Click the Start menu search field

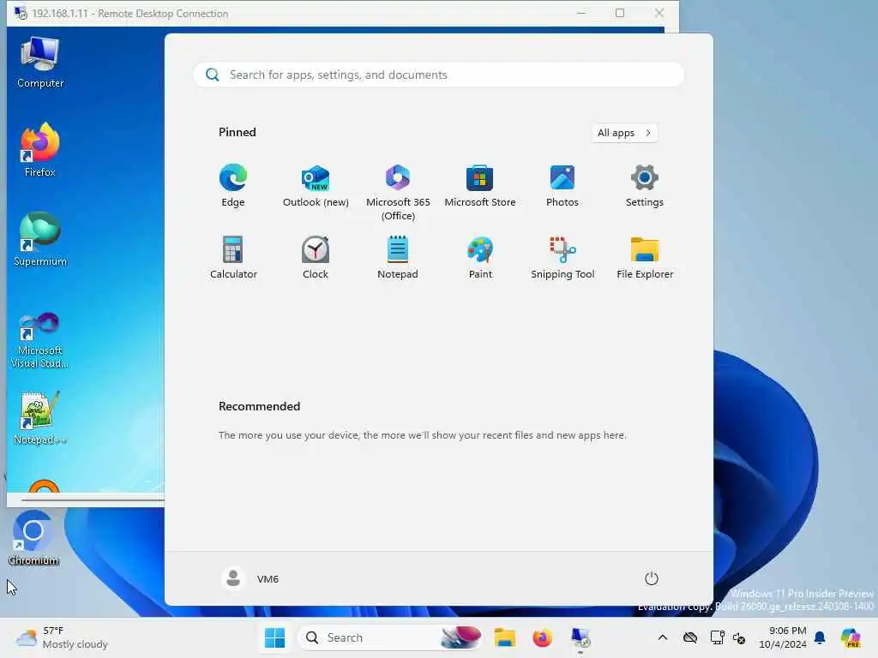coord(438,75)
